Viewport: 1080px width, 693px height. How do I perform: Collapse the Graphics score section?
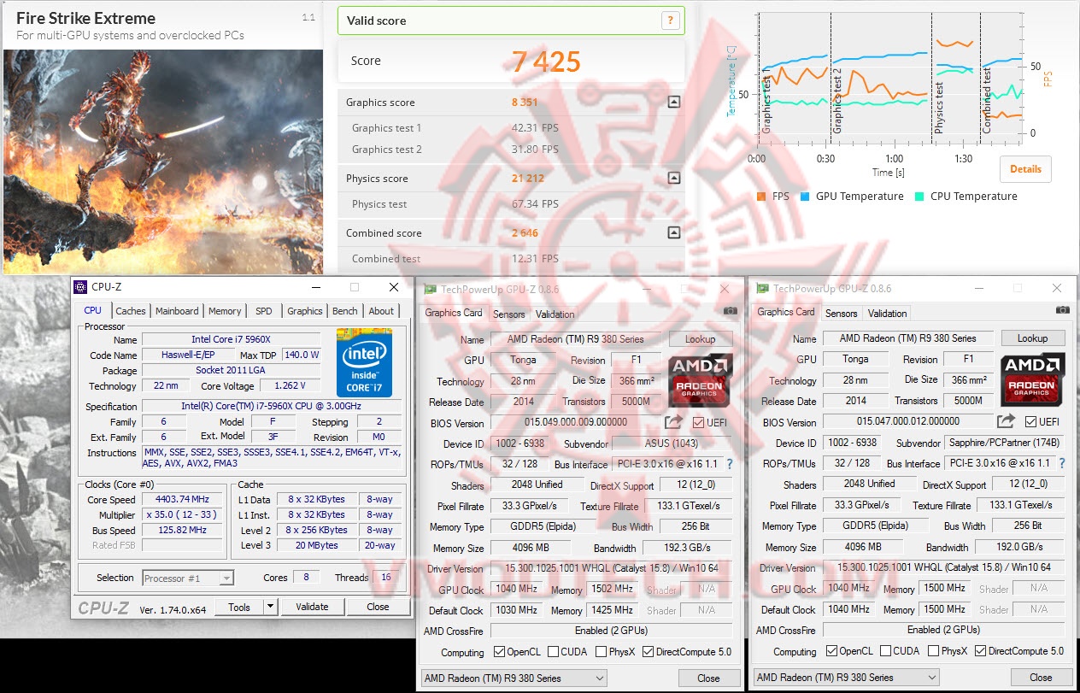point(674,102)
